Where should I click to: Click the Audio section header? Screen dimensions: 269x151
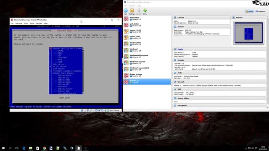[219, 73]
